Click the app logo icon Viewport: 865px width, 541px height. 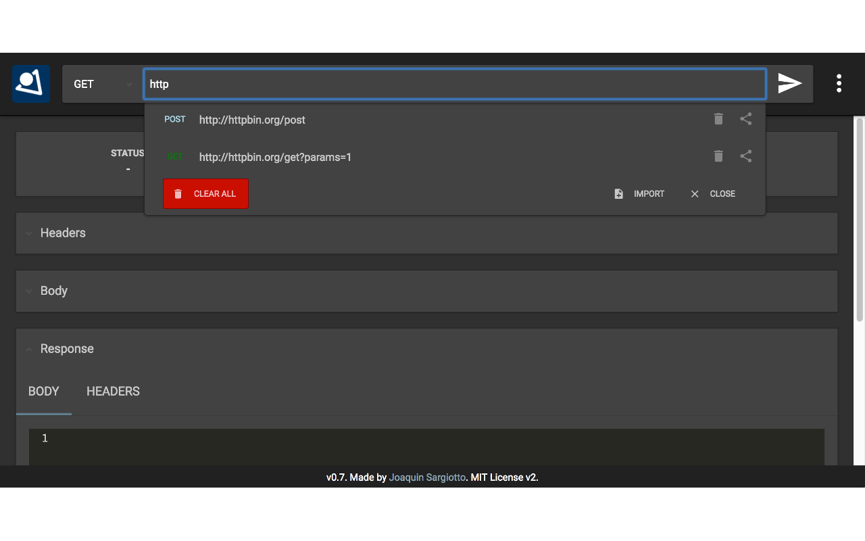[31, 83]
